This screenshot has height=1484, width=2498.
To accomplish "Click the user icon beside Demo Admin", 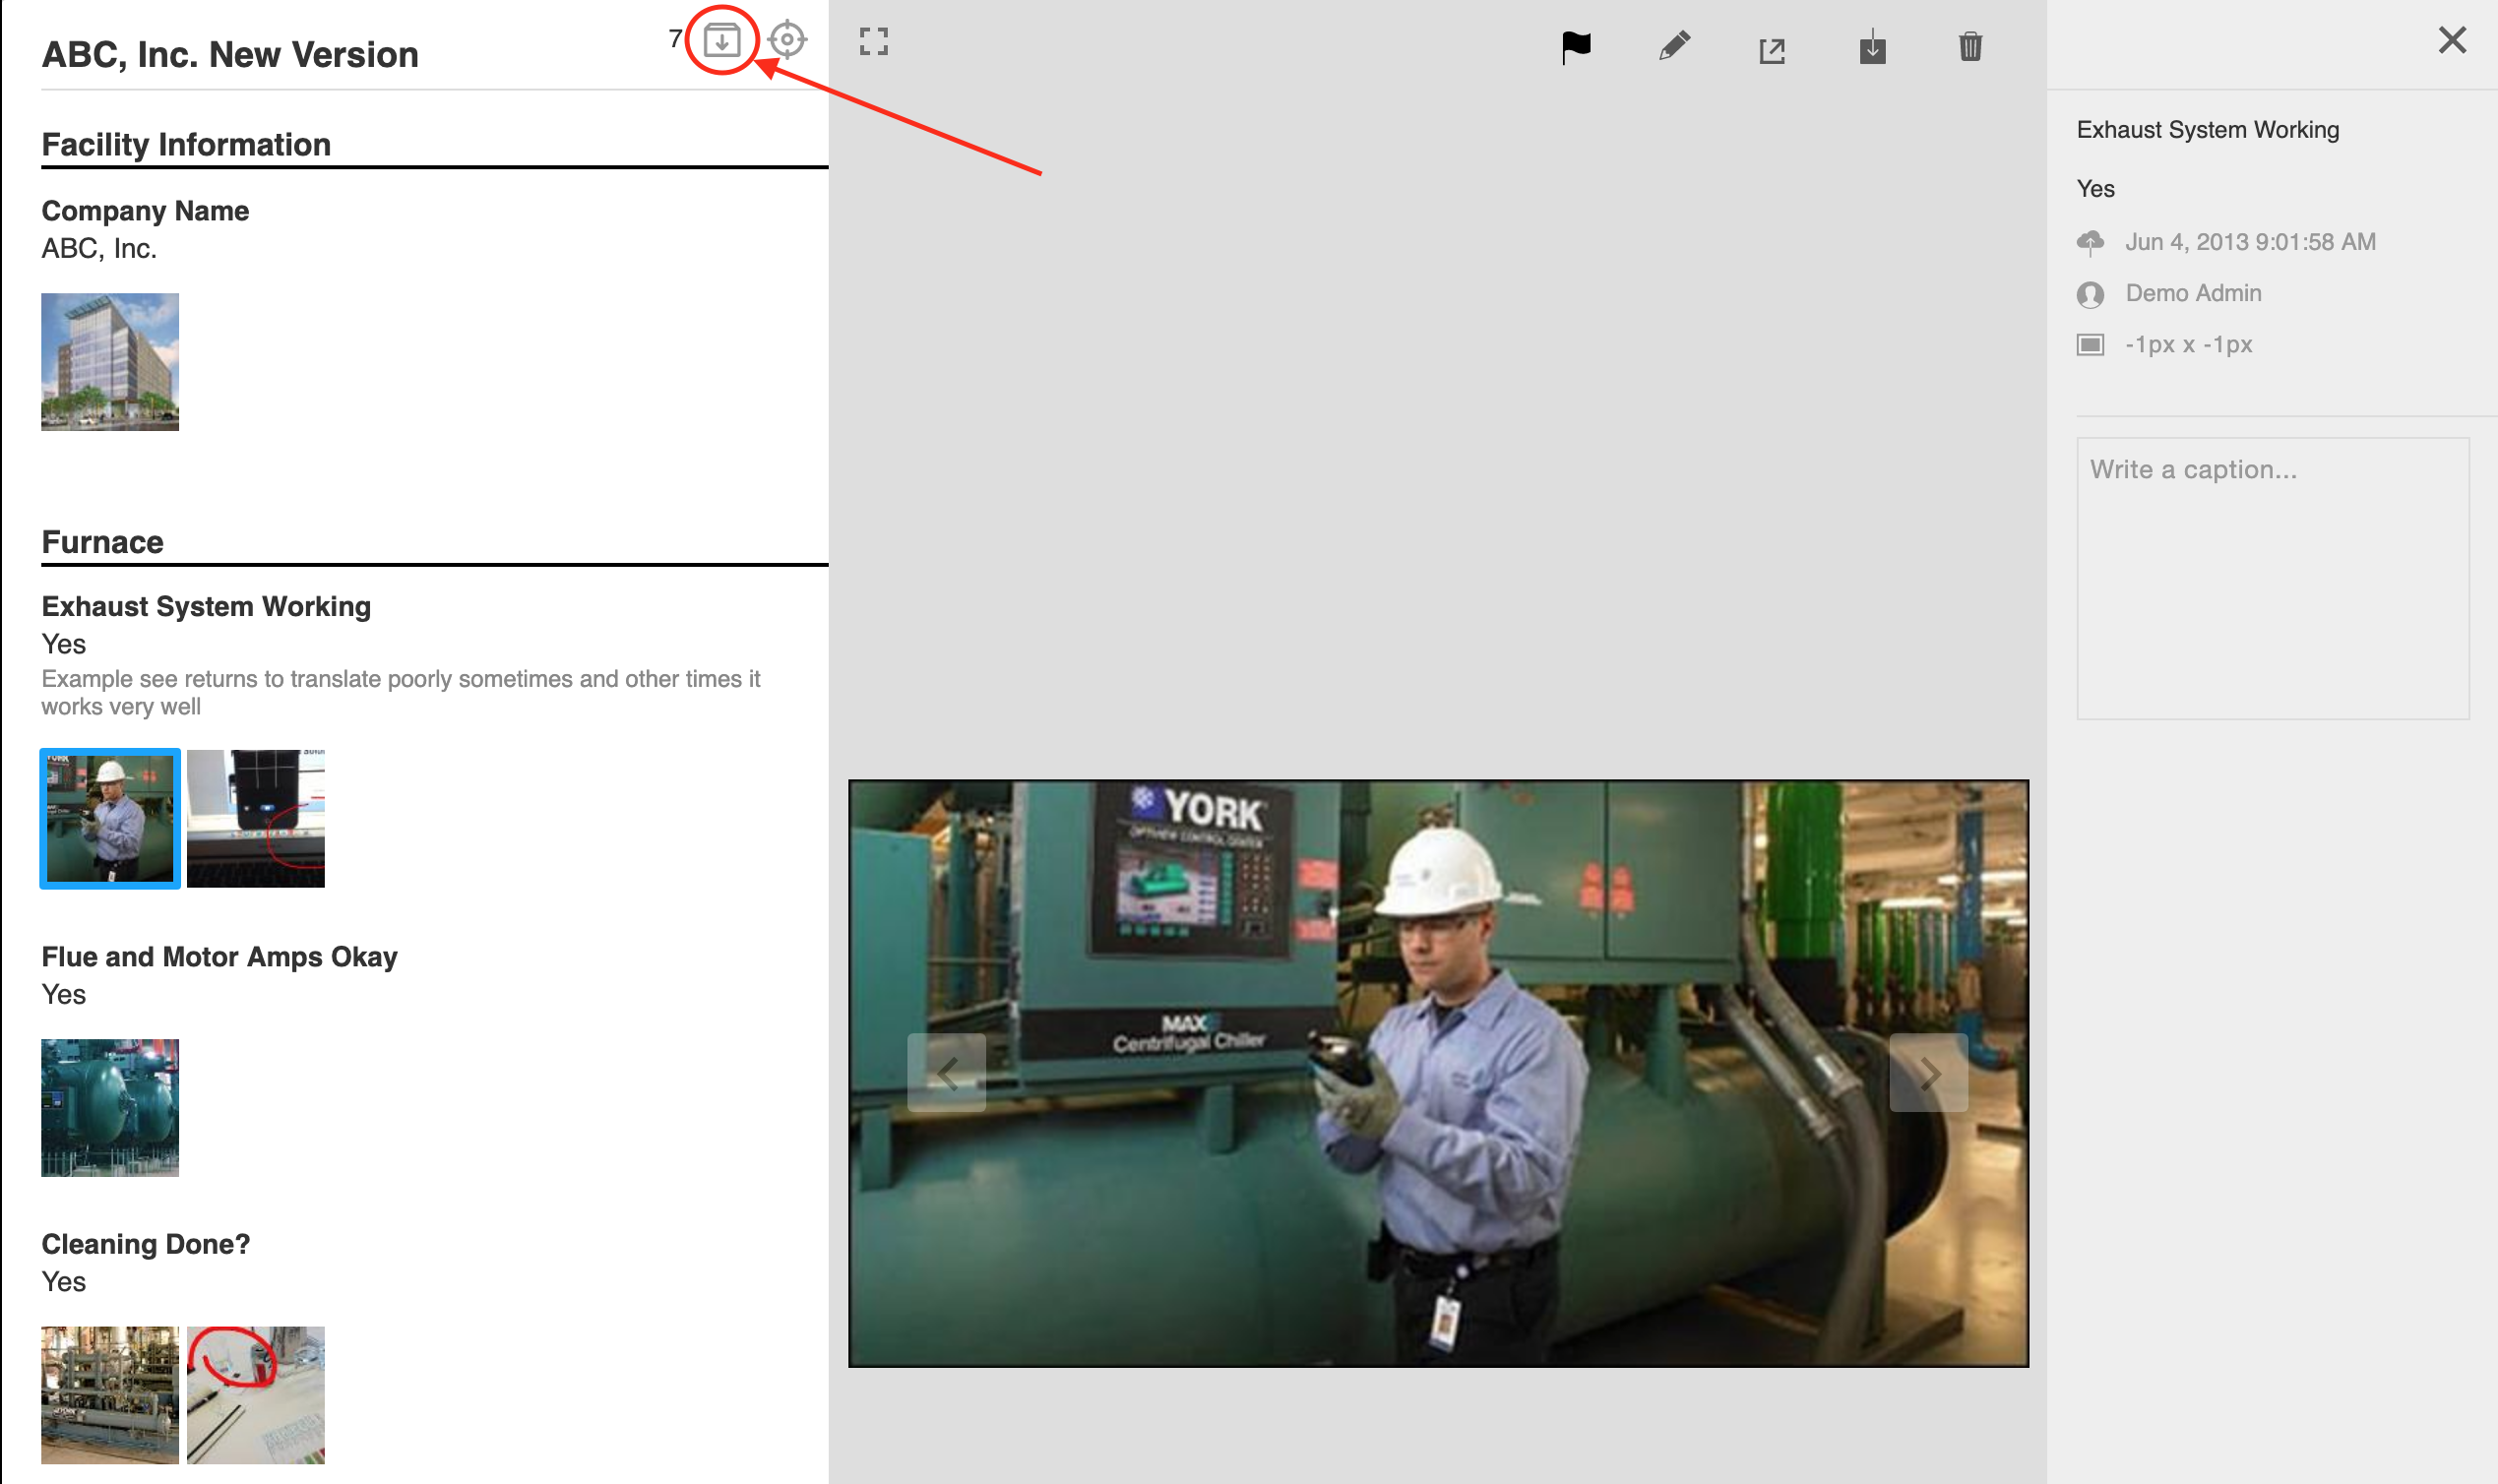I will click(2090, 294).
